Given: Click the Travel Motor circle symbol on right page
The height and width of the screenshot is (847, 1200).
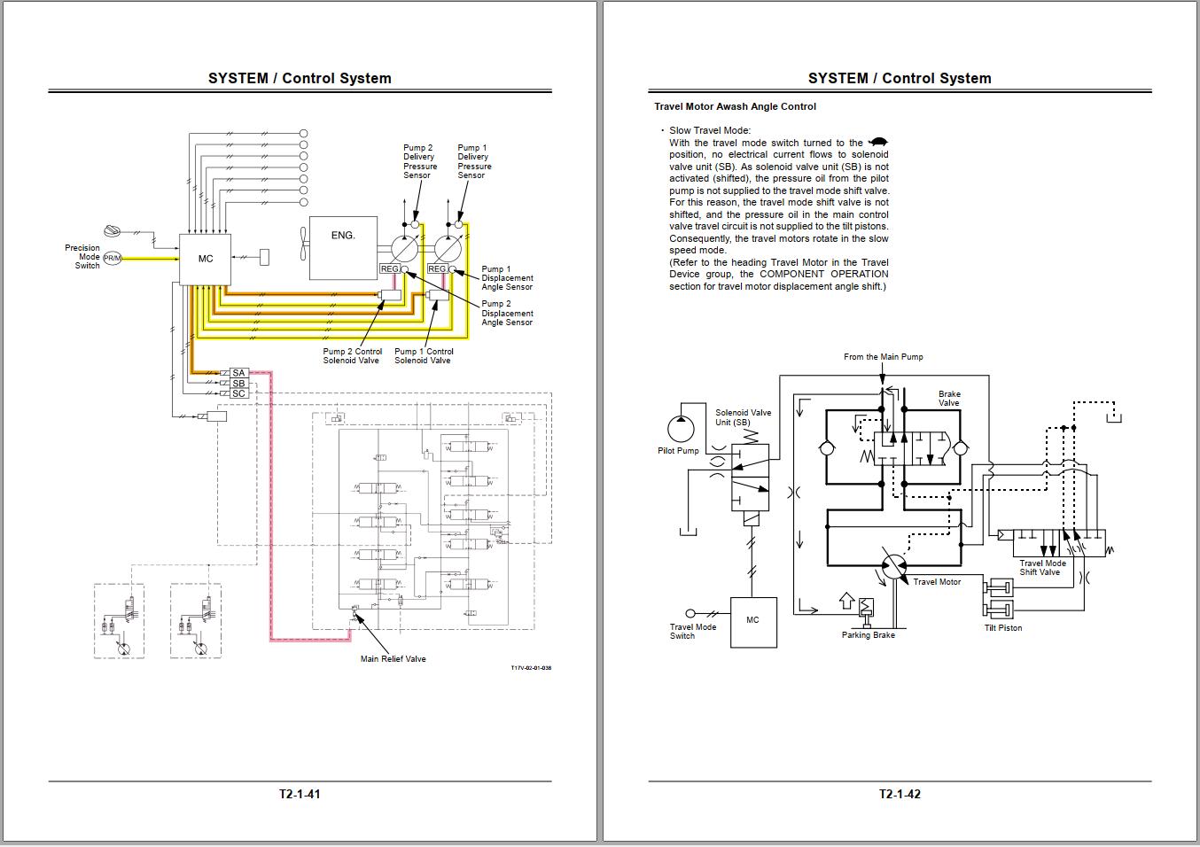Looking at the screenshot, I should tap(894, 568).
